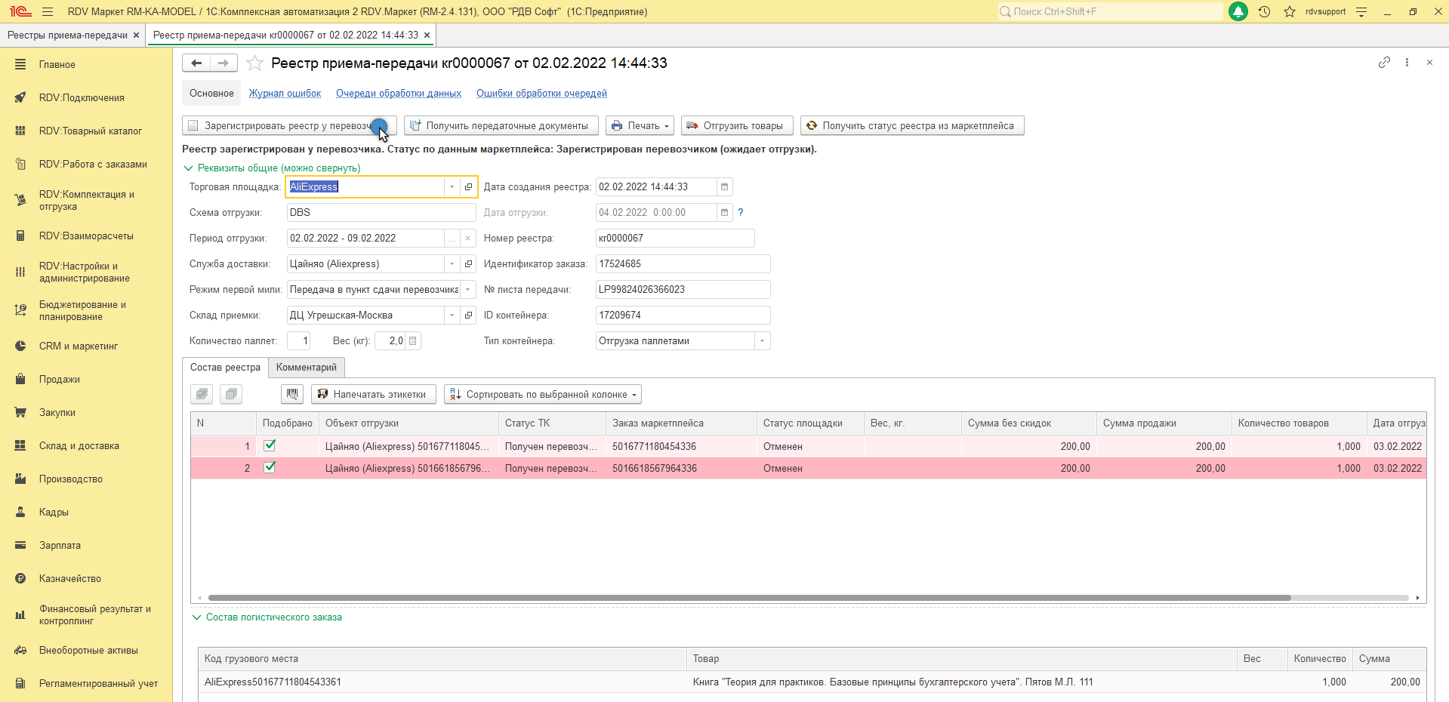Open history icon in title bar
This screenshot has width=1449, height=702.
pyautogui.click(x=1264, y=11)
